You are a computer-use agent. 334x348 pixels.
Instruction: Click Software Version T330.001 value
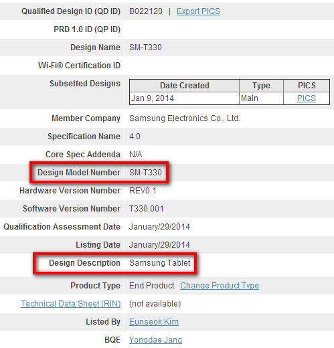click(147, 209)
